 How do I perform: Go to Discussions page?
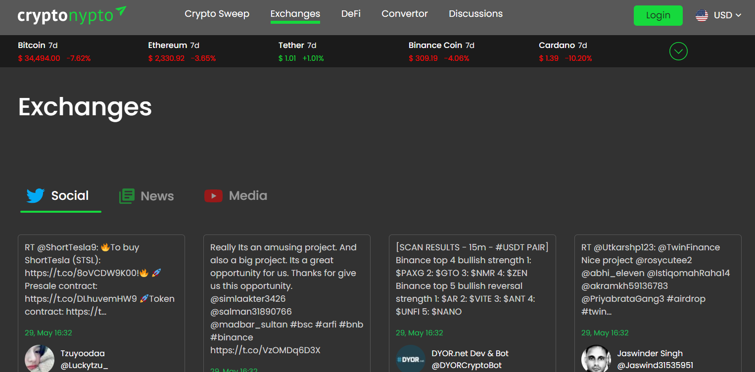click(x=476, y=14)
